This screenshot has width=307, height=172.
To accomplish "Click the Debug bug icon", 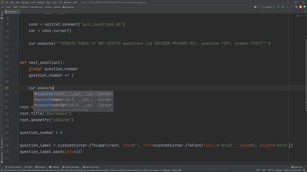I will click(x=283, y=7).
